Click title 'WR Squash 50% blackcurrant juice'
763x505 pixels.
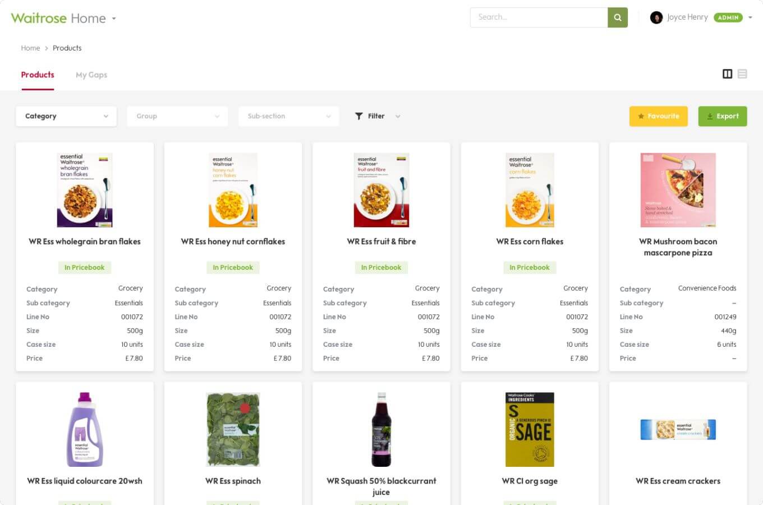click(x=381, y=486)
